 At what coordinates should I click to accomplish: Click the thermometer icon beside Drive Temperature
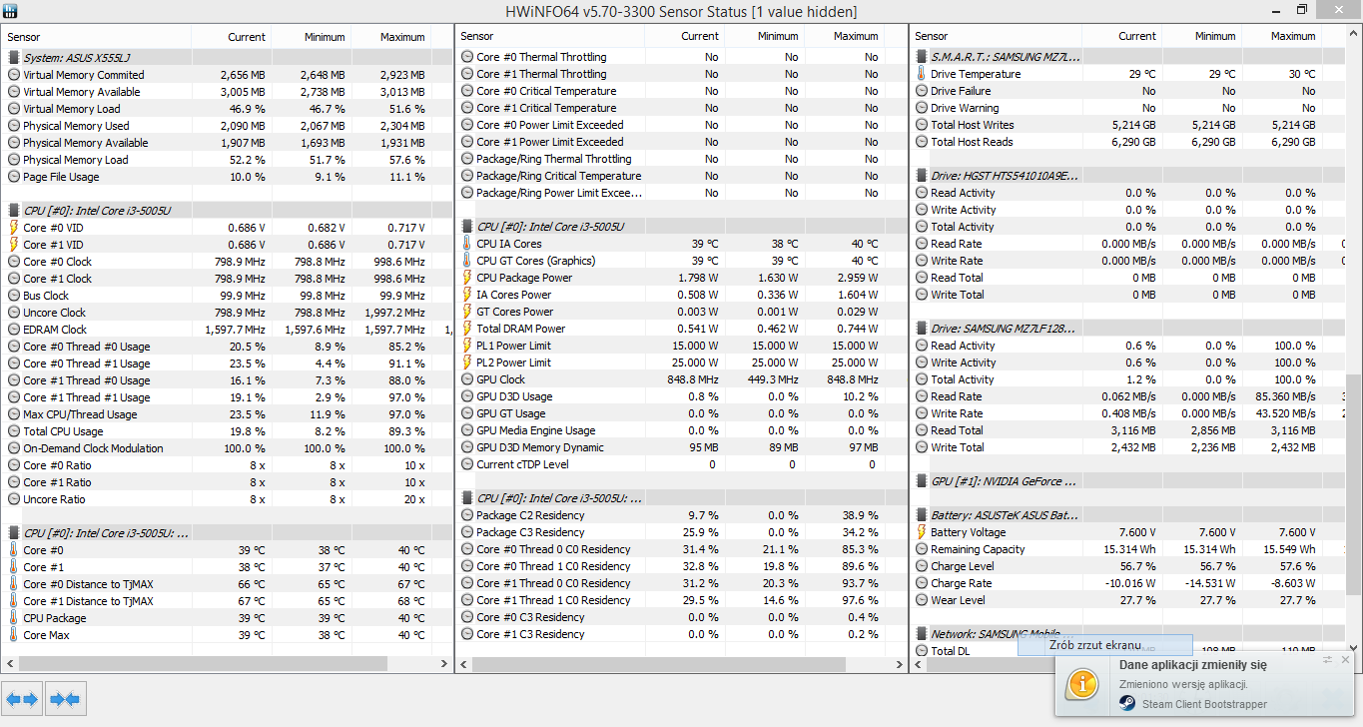click(x=920, y=73)
